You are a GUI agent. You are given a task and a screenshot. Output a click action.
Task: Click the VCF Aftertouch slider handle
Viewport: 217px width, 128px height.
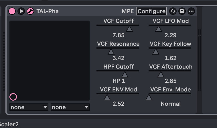(x=161, y=75)
